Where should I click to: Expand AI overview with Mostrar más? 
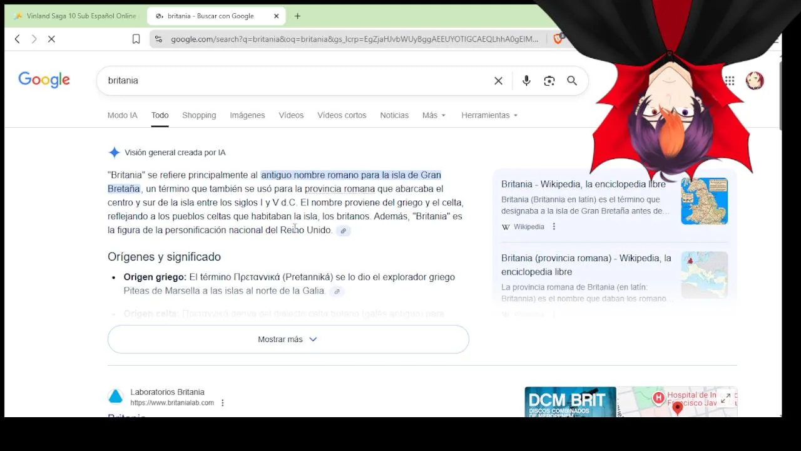coord(288,339)
